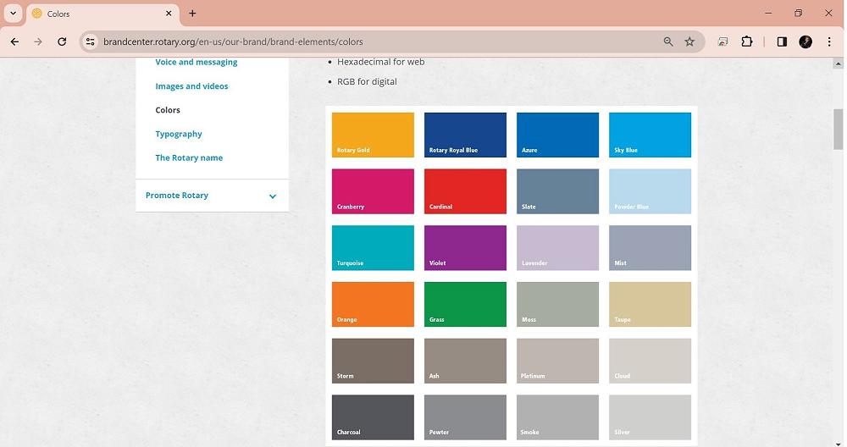This screenshot has width=847, height=447.
Task: Click the site information icon
Action: coord(91,41)
